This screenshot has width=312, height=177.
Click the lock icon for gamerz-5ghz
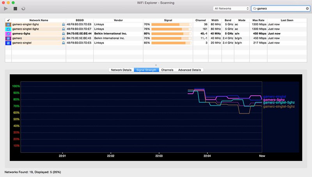(x=63, y=33)
